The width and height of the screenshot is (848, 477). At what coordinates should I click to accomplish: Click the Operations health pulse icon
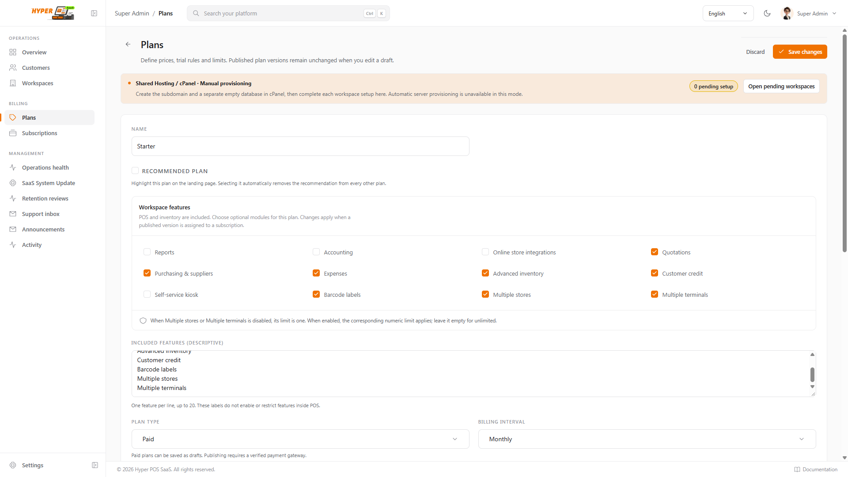(x=13, y=167)
